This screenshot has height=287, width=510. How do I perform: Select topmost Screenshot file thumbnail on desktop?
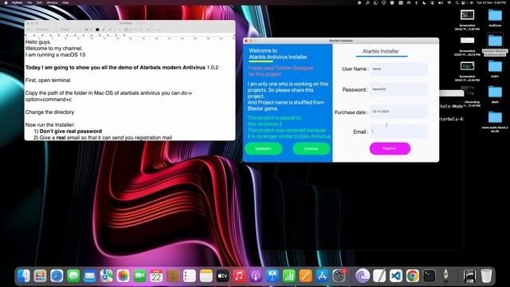click(x=467, y=15)
